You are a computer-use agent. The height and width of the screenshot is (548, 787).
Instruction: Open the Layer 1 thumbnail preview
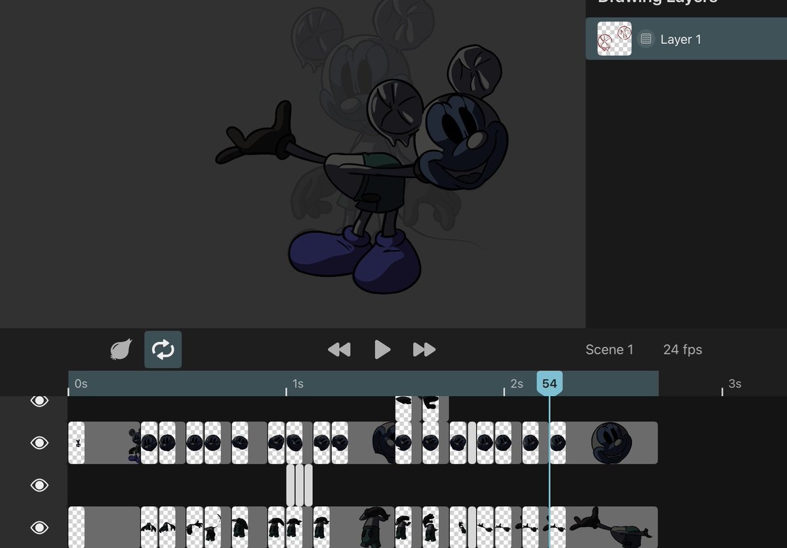click(x=615, y=39)
